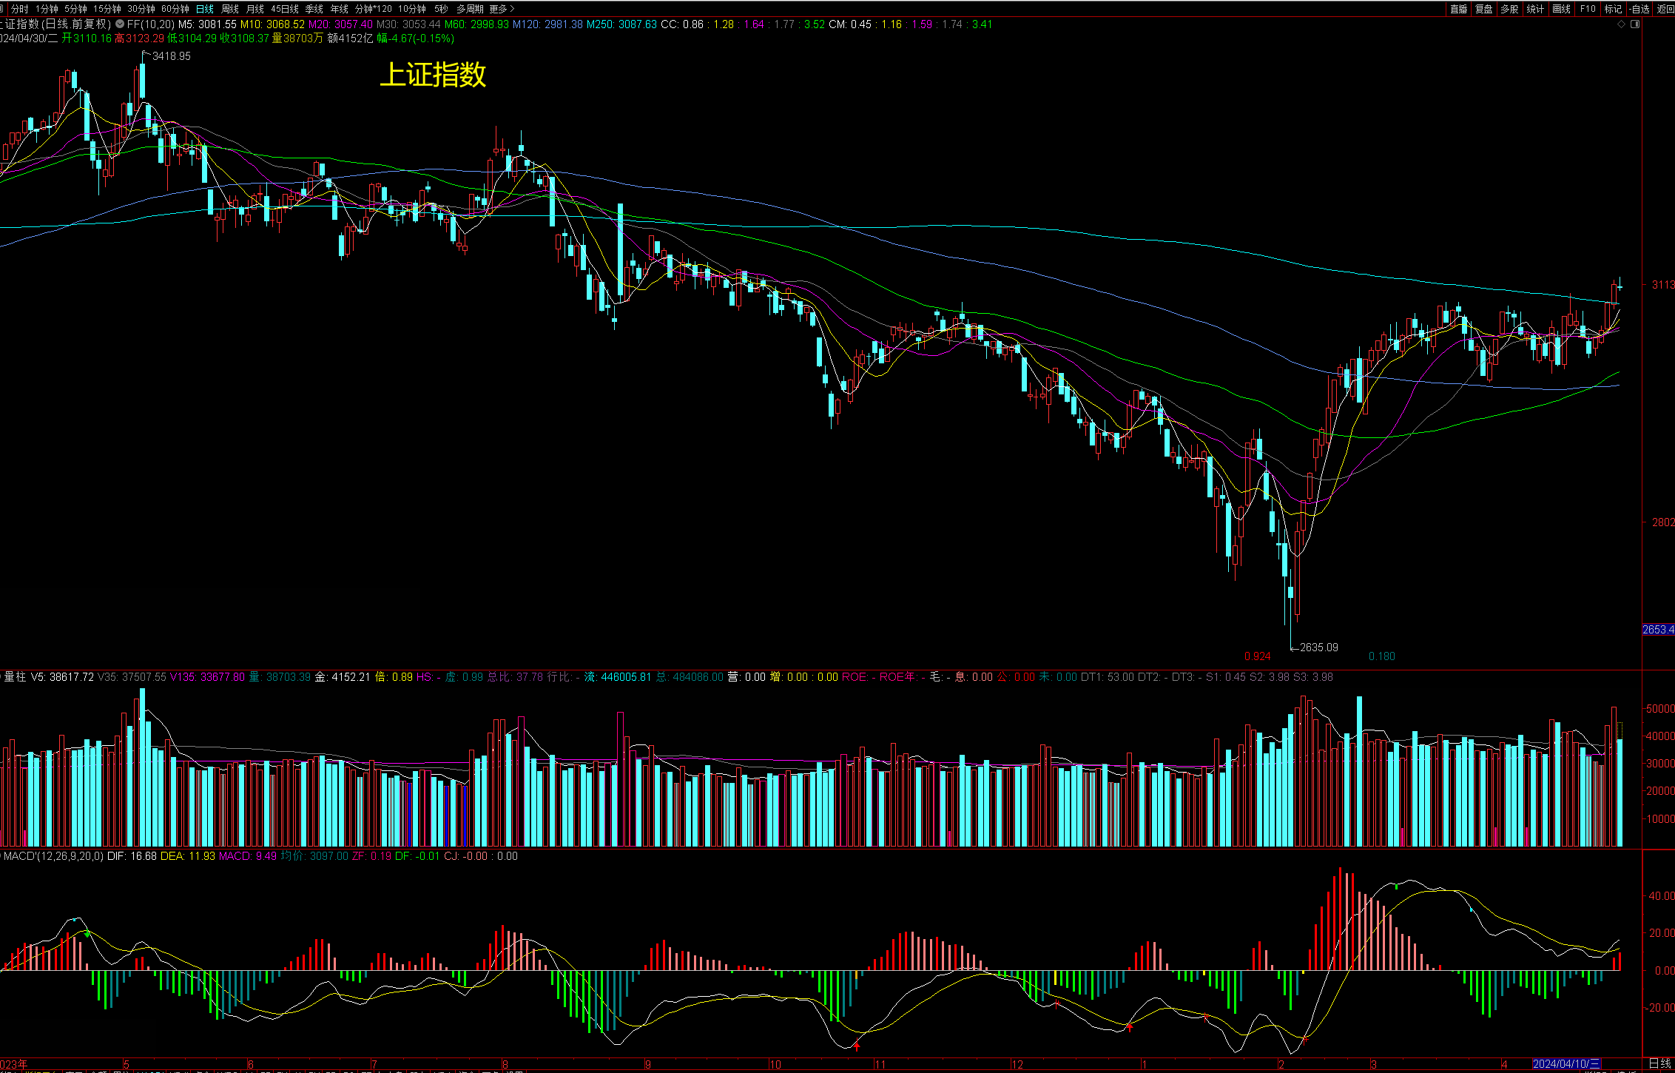This screenshot has height=1073, width=1675.
Task: Open 画线 drawing tools
Action: [1561, 9]
